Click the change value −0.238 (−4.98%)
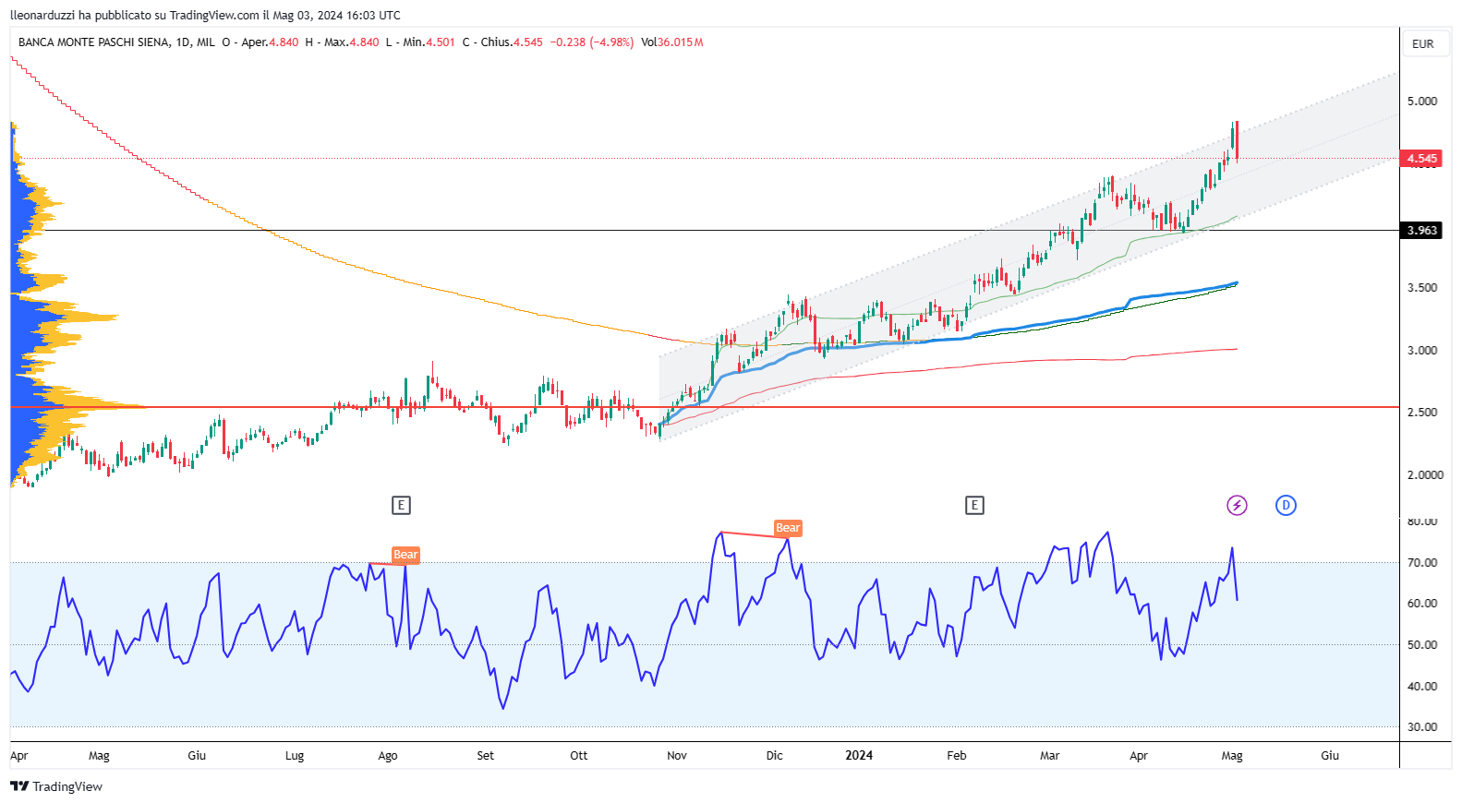The image size is (1462, 803). (x=592, y=42)
